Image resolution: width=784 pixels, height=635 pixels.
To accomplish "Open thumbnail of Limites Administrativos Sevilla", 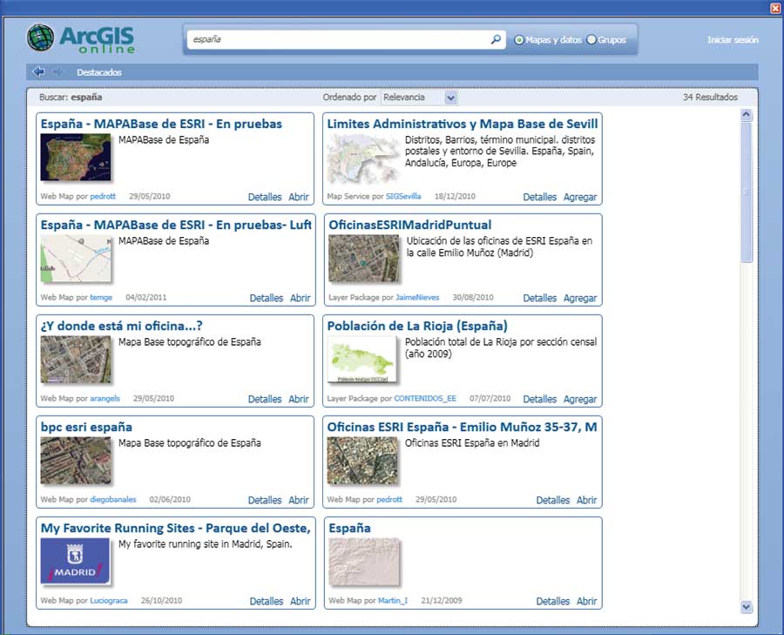I will tap(363, 158).
